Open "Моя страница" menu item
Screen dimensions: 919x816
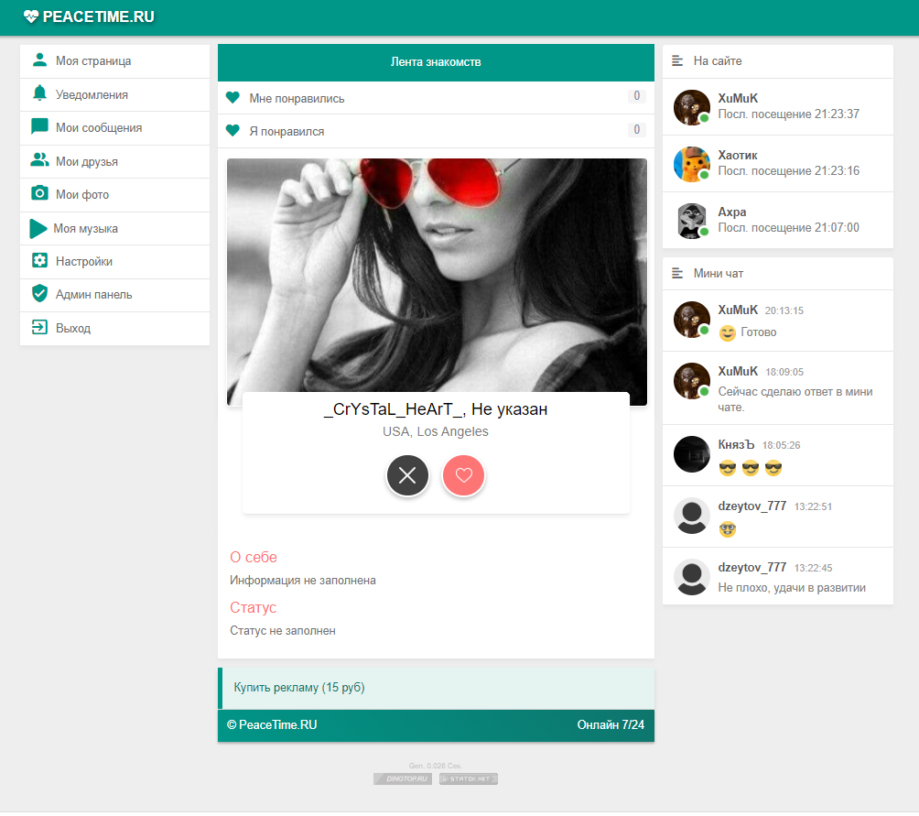coord(93,61)
